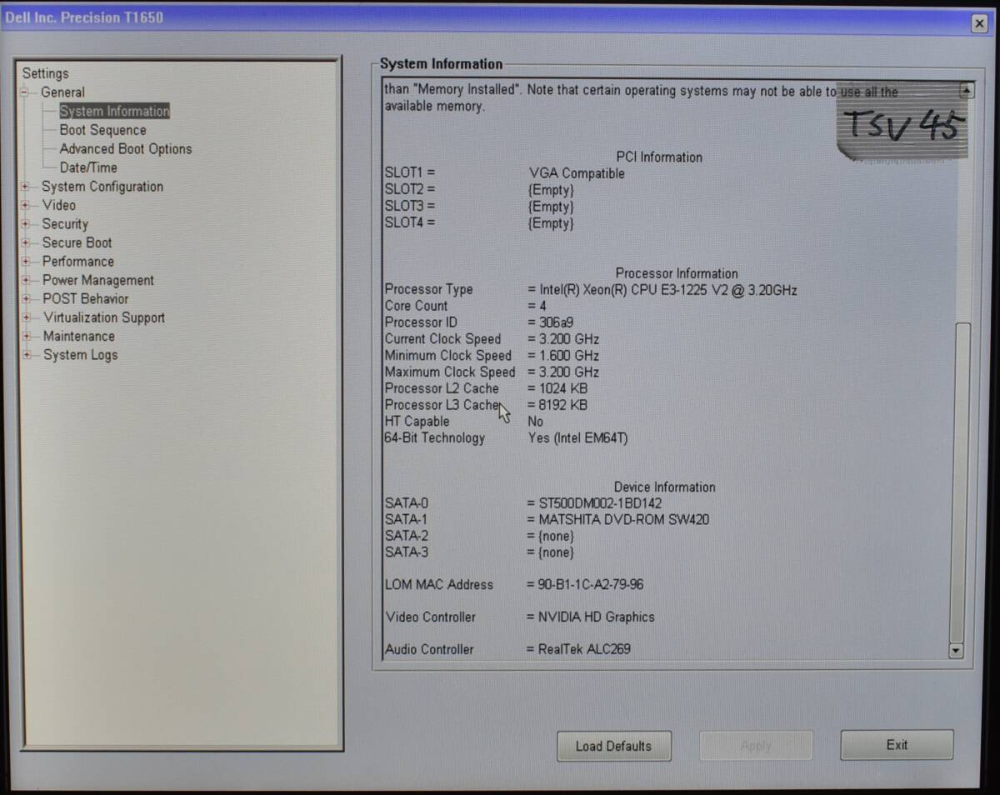The image size is (1000, 795).
Task: Click the SLOT1 VGA Compatible value
Action: pyautogui.click(x=577, y=173)
